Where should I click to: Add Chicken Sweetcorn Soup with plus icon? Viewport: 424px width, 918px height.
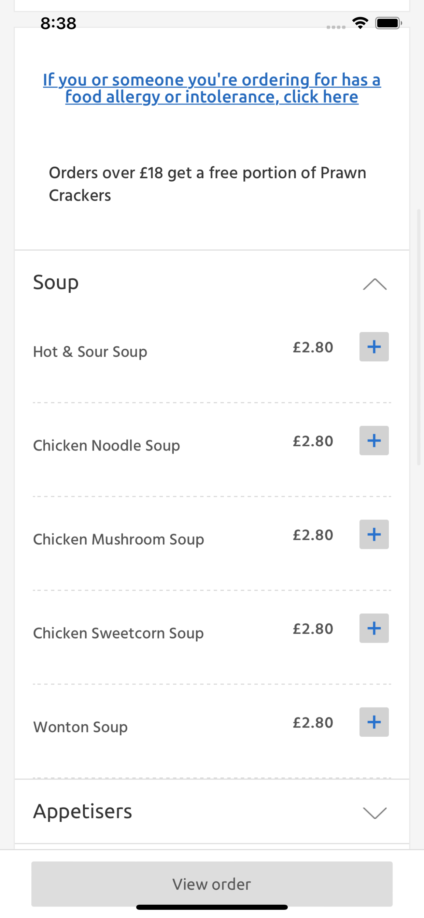(x=374, y=628)
